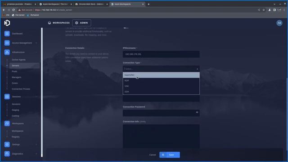Go forward in browser history
Viewport: 288px width, 162px height.
coord(9,10)
